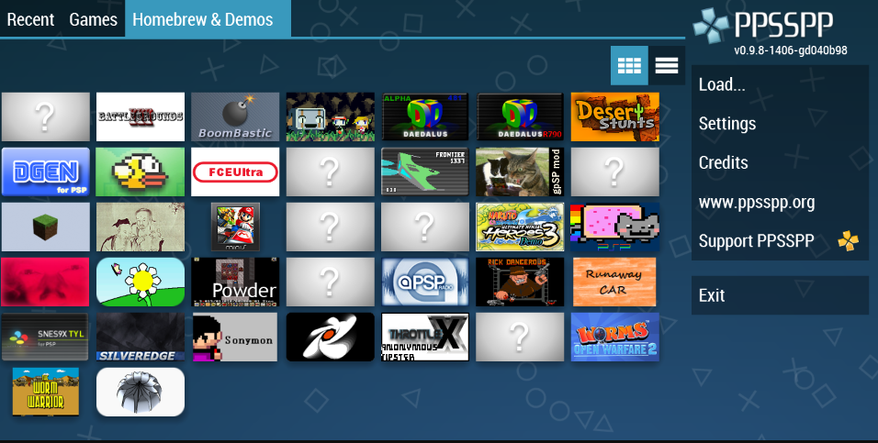878x443 pixels.
Task: Open the Minecraft block homebrew icon
Action: tap(46, 227)
